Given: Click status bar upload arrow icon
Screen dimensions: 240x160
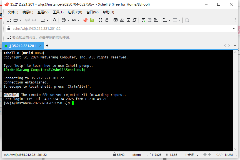Looking at the screenshot, I should (x=205, y=154).
